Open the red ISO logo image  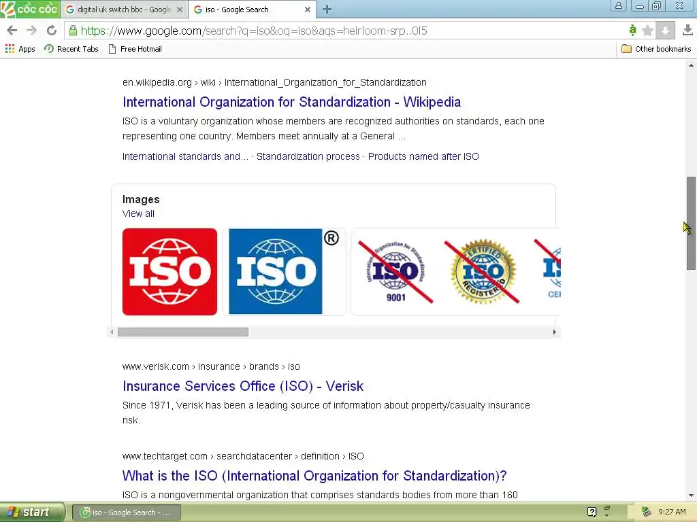point(169,272)
